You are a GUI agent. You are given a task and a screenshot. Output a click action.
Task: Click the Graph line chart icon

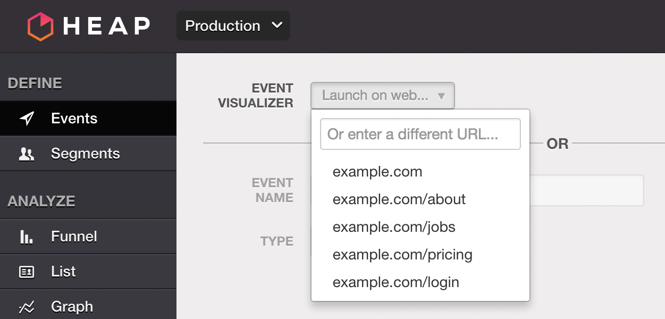pos(27,307)
